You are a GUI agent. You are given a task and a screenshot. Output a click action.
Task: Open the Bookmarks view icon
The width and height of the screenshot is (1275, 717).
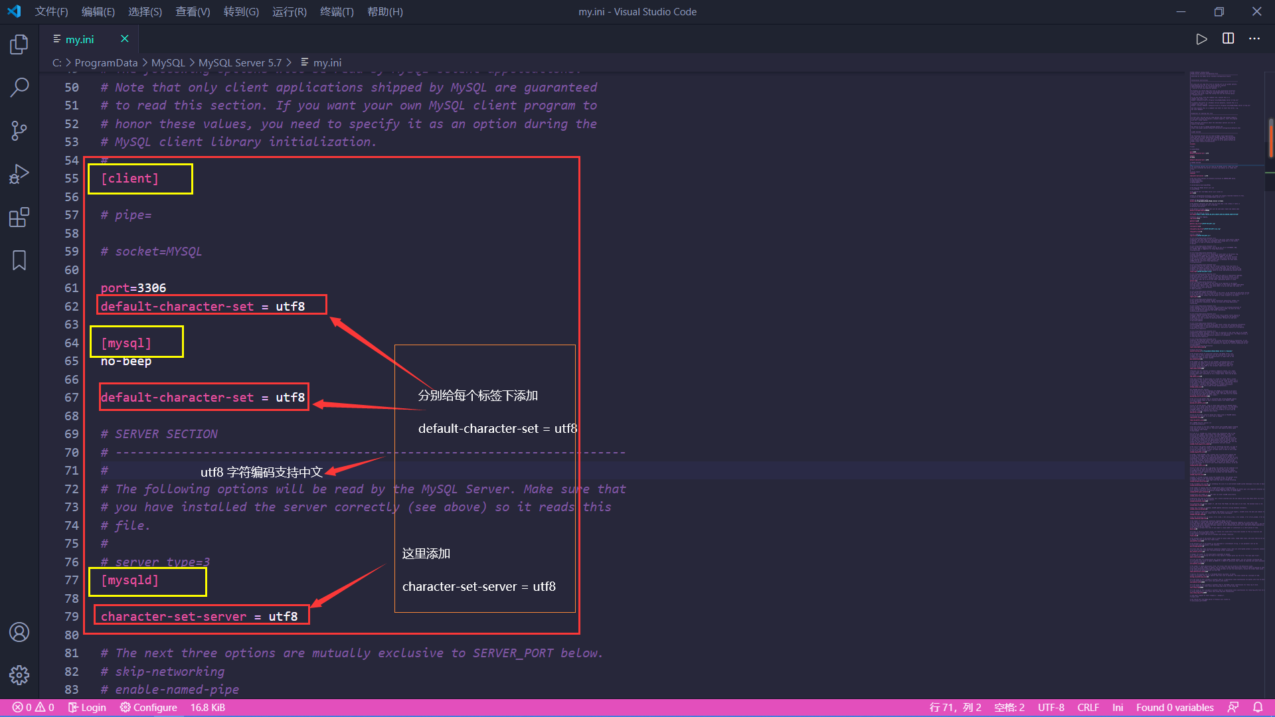click(x=19, y=260)
